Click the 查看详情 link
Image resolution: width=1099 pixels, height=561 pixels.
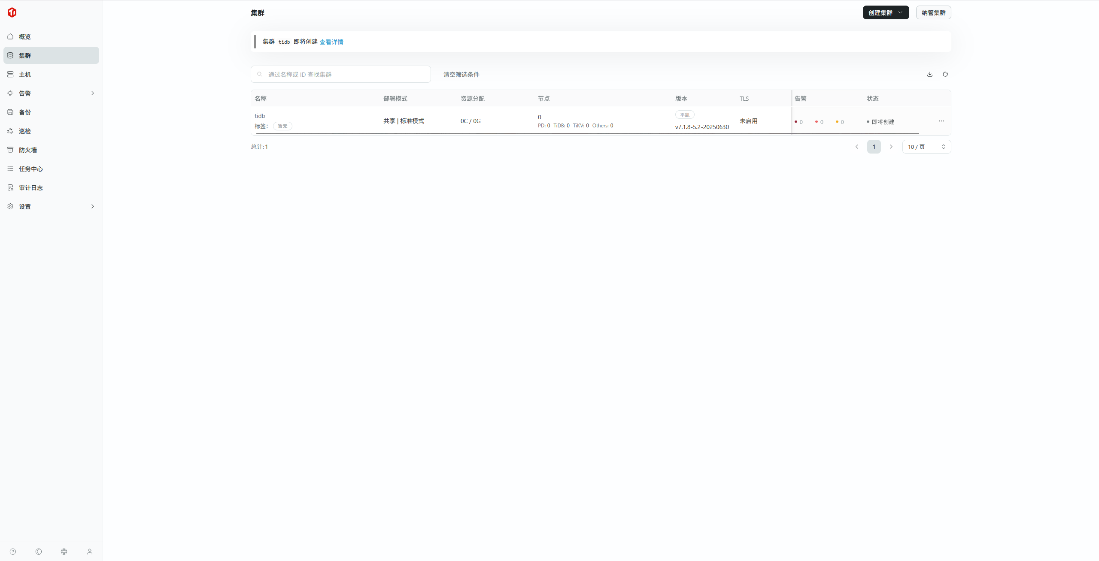click(x=331, y=42)
